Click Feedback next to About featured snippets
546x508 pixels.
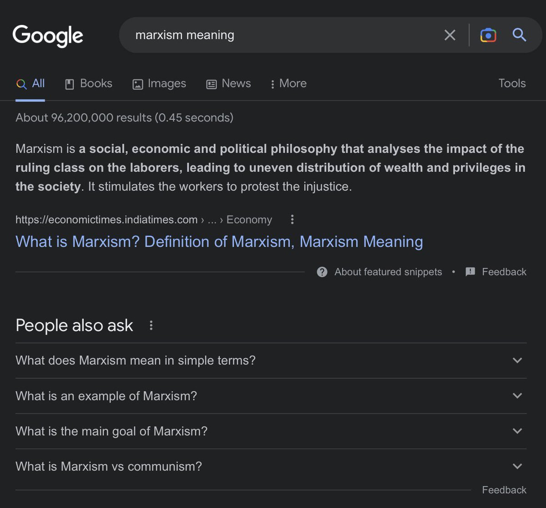pyautogui.click(x=504, y=272)
